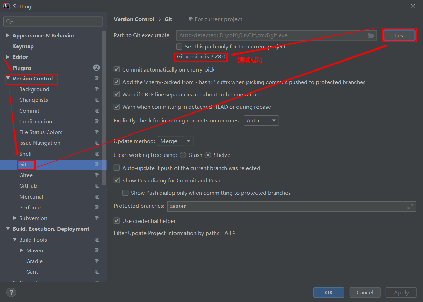Toggle Use credential helper checkbox
The image size is (423, 302).
point(117,221)
